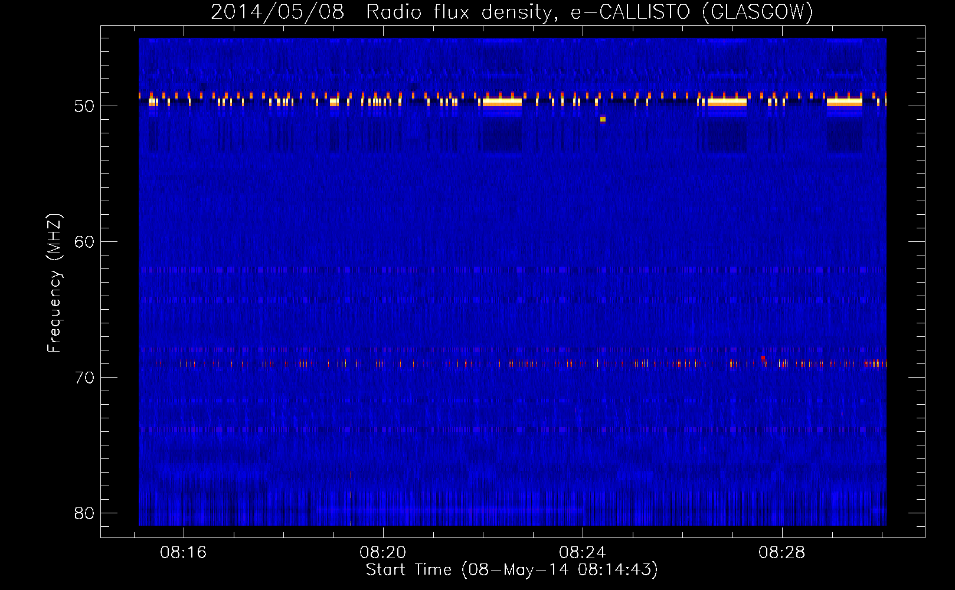This screenshot has height=590, width=955.
Task: Click the 80 MHz frequency tick label
Action: click(84, 513)
